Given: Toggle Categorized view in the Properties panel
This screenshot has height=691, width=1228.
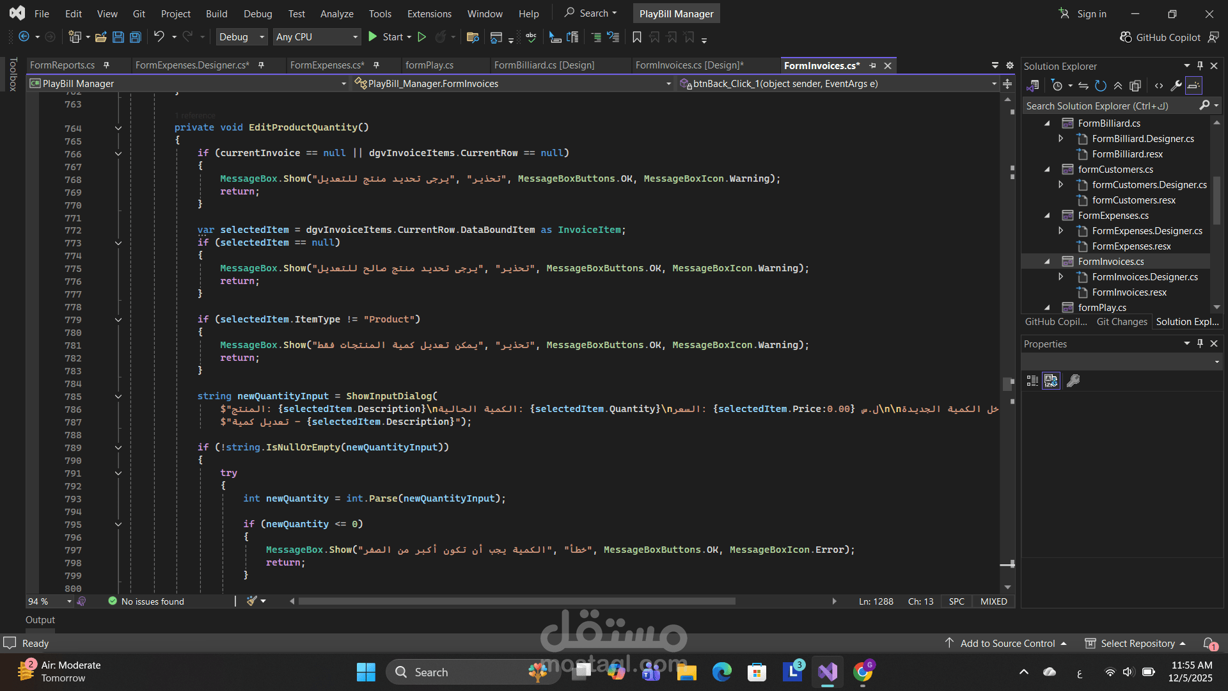Looking at the screenshot, I should coord(1032,381).
